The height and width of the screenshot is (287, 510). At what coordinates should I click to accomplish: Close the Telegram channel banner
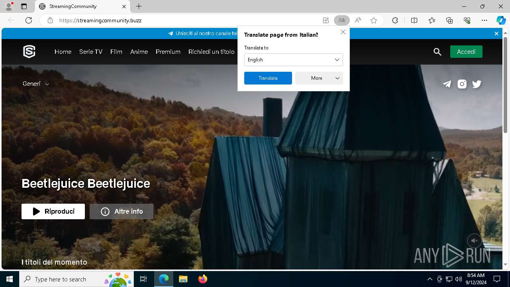(496, 33)
